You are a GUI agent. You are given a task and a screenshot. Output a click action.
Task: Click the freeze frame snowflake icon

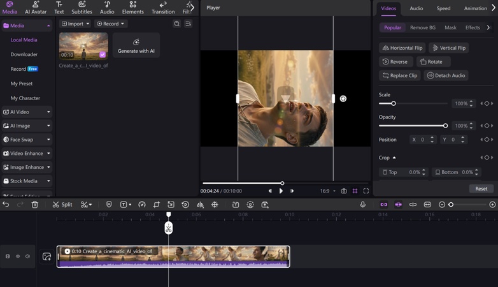(x=215, y=205)
